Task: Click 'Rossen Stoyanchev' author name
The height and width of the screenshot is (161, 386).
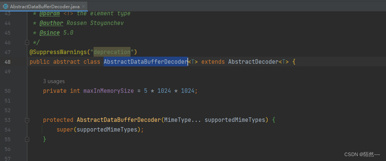Action: pos(95,23)
